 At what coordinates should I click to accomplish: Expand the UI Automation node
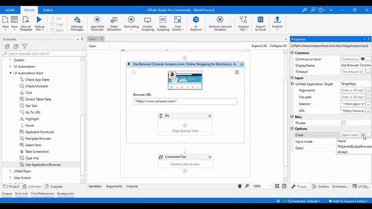[10, 66]
